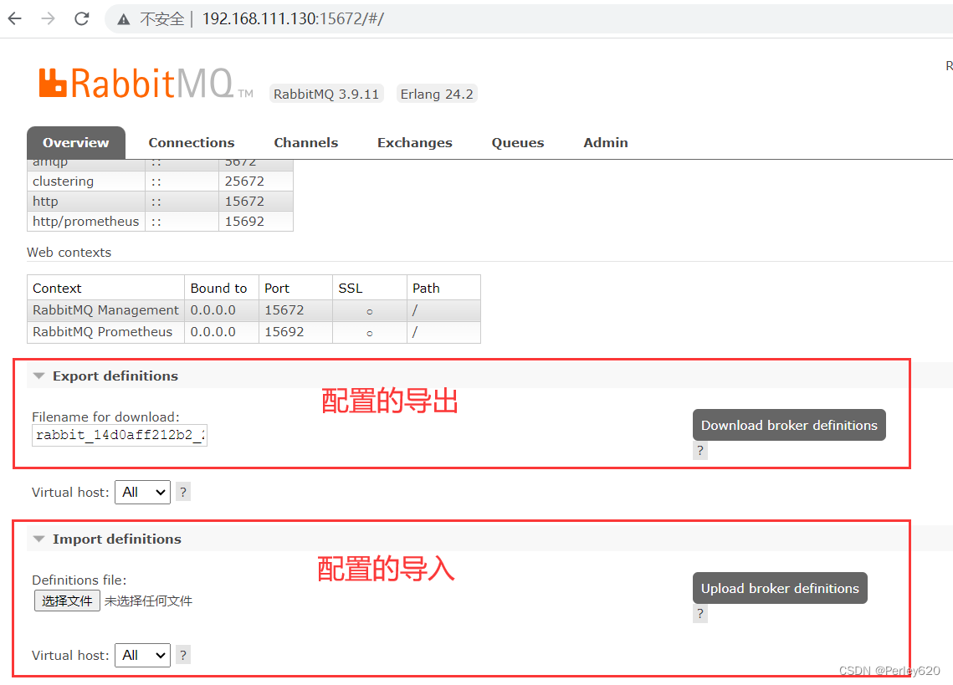
Task: Open help for Upload broker definitions
Action: [700, 614]
